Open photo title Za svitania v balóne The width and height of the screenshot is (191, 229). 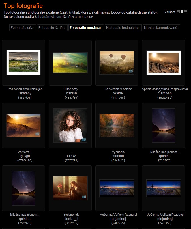pos(118,89)
